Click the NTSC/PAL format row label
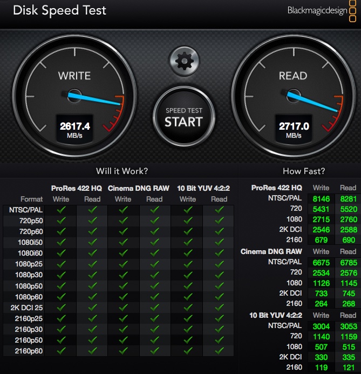Image resolution: width=361 pixels, height=374 pixels. coord(26,210)
